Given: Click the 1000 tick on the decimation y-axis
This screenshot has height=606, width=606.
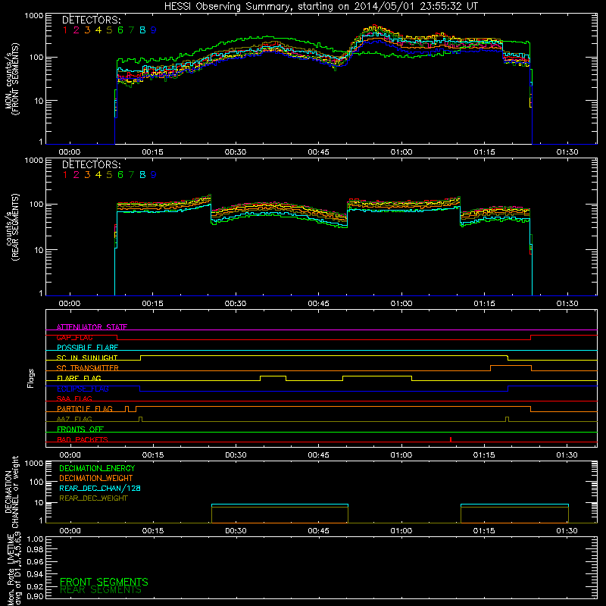Looking at the screenshot, I should click(x=34, y=463).
